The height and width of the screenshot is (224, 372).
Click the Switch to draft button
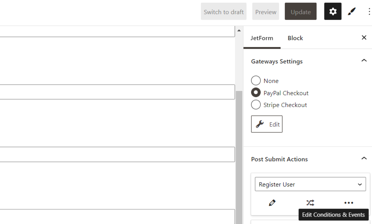[x=224, y=11]
